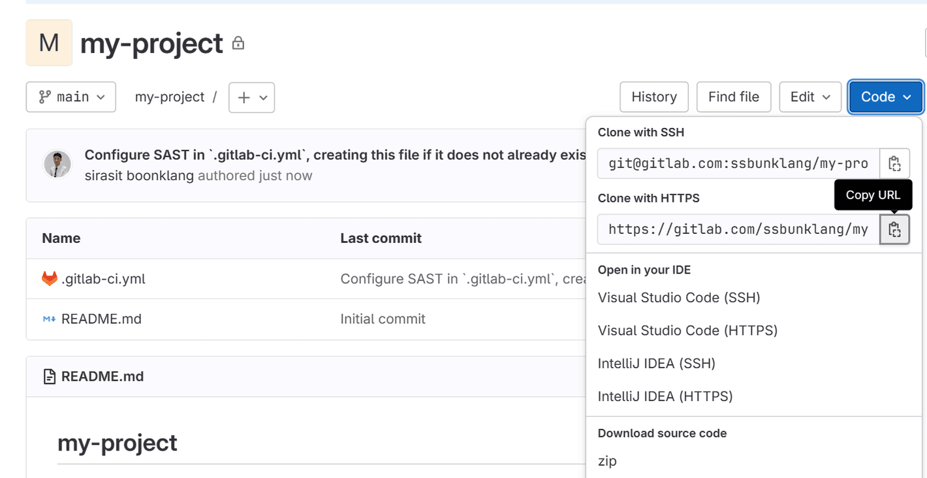Click the lock icon beside the project title
The height and width of the screenshot is (478, 927).
238,42
